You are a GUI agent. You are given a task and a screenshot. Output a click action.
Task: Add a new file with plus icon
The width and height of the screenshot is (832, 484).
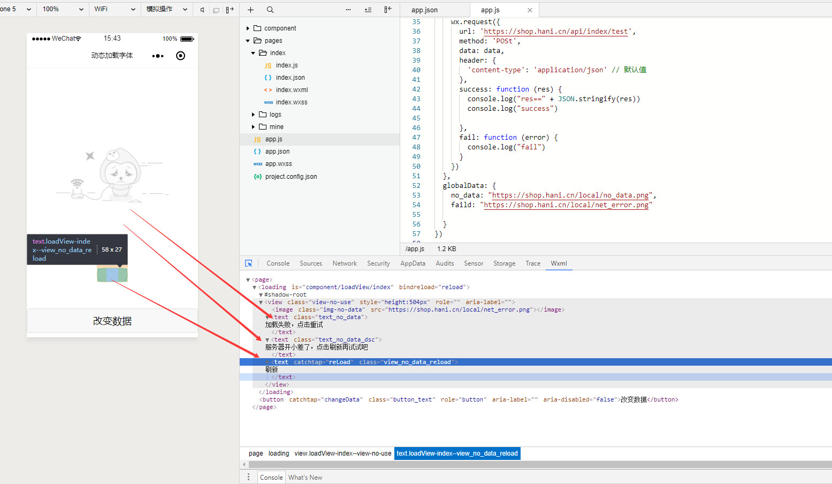[x=250, y=10]
